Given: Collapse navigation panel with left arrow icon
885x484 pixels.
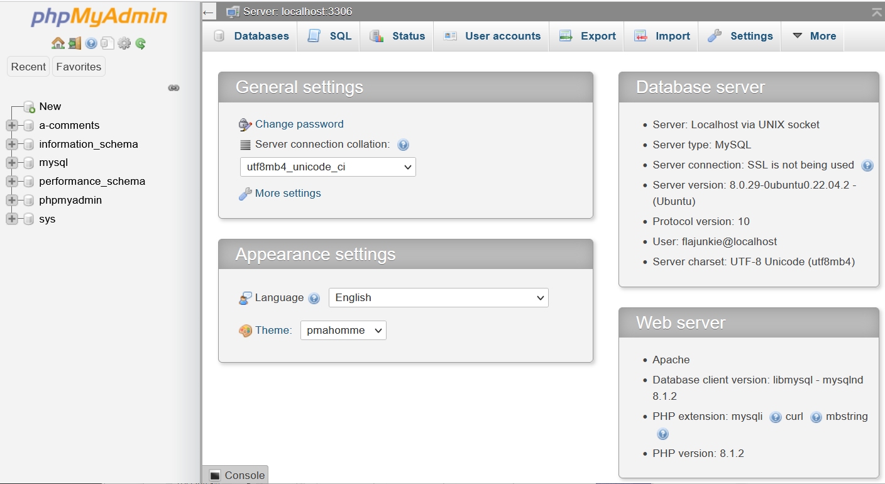Looking at the screenshot, I should coord(209,11).
